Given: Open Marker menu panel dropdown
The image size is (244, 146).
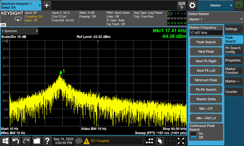Looking at the screenshot, I should (x=215, y=5).
